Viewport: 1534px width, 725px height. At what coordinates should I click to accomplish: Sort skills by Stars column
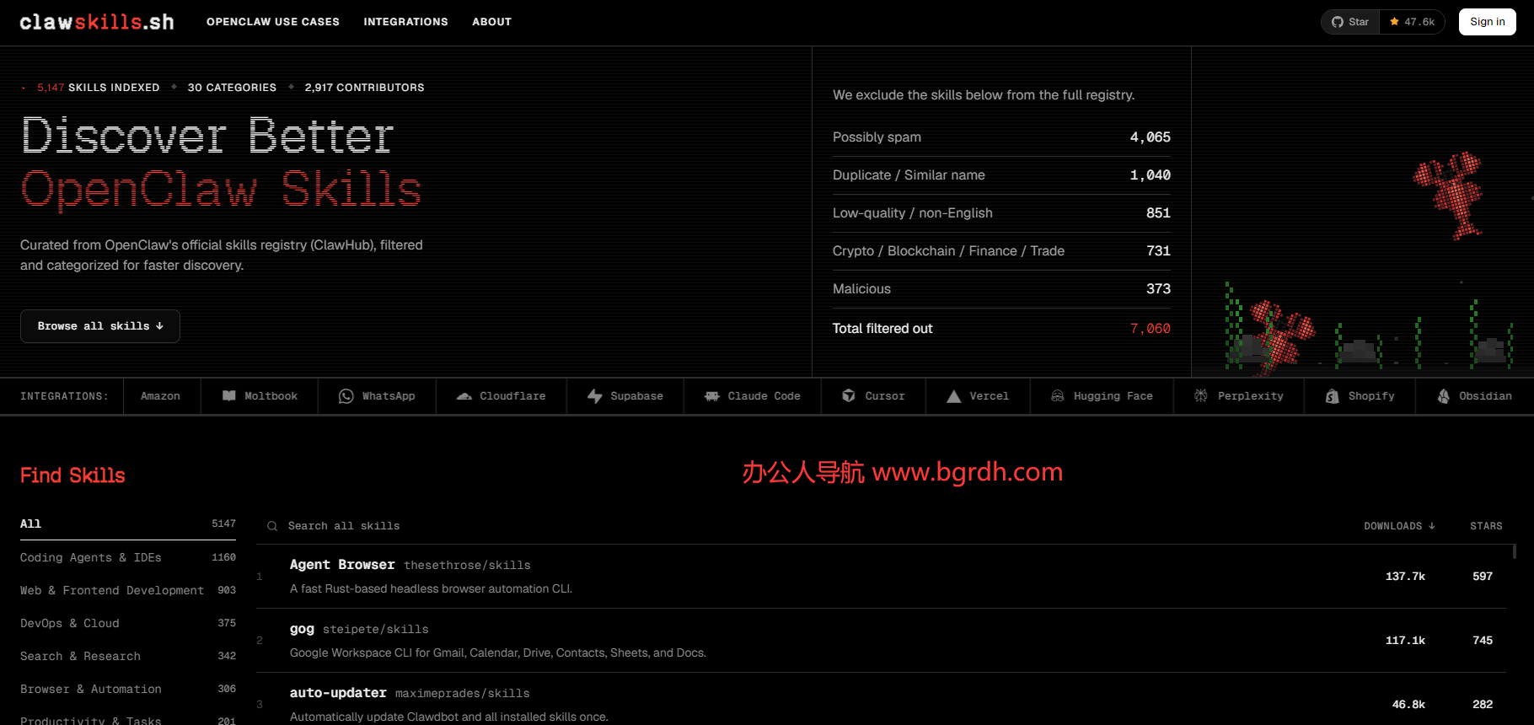[1486, 526]
